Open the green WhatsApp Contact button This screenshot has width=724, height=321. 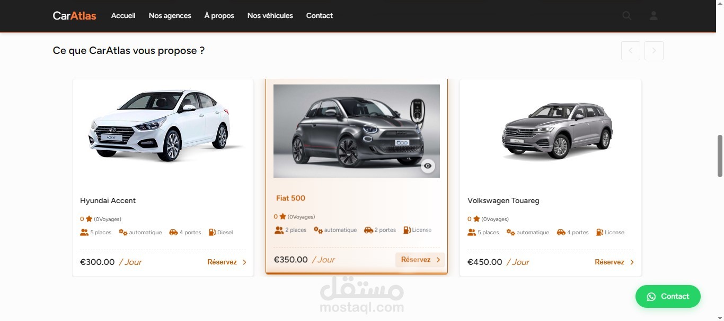668,297
